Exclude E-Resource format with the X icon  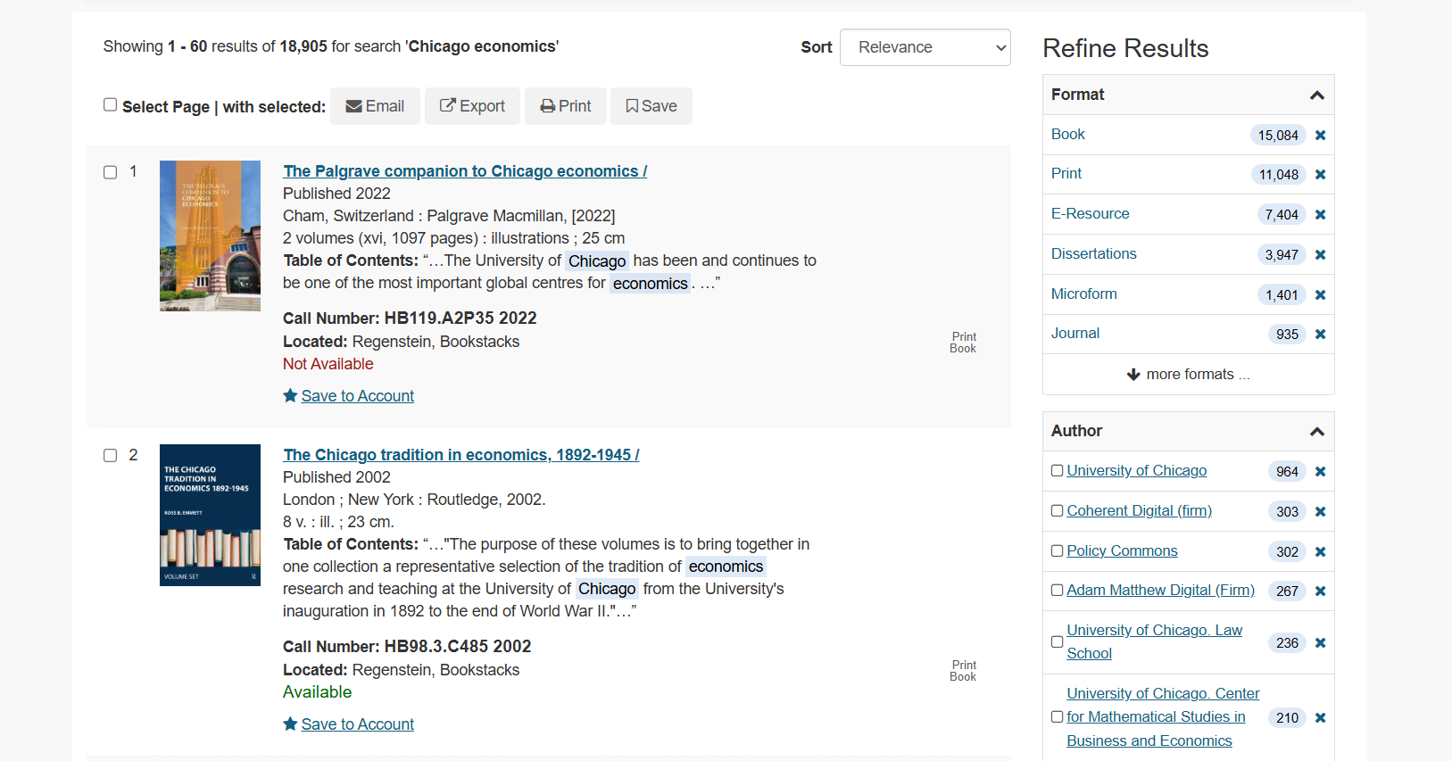tap(1320, 215)
